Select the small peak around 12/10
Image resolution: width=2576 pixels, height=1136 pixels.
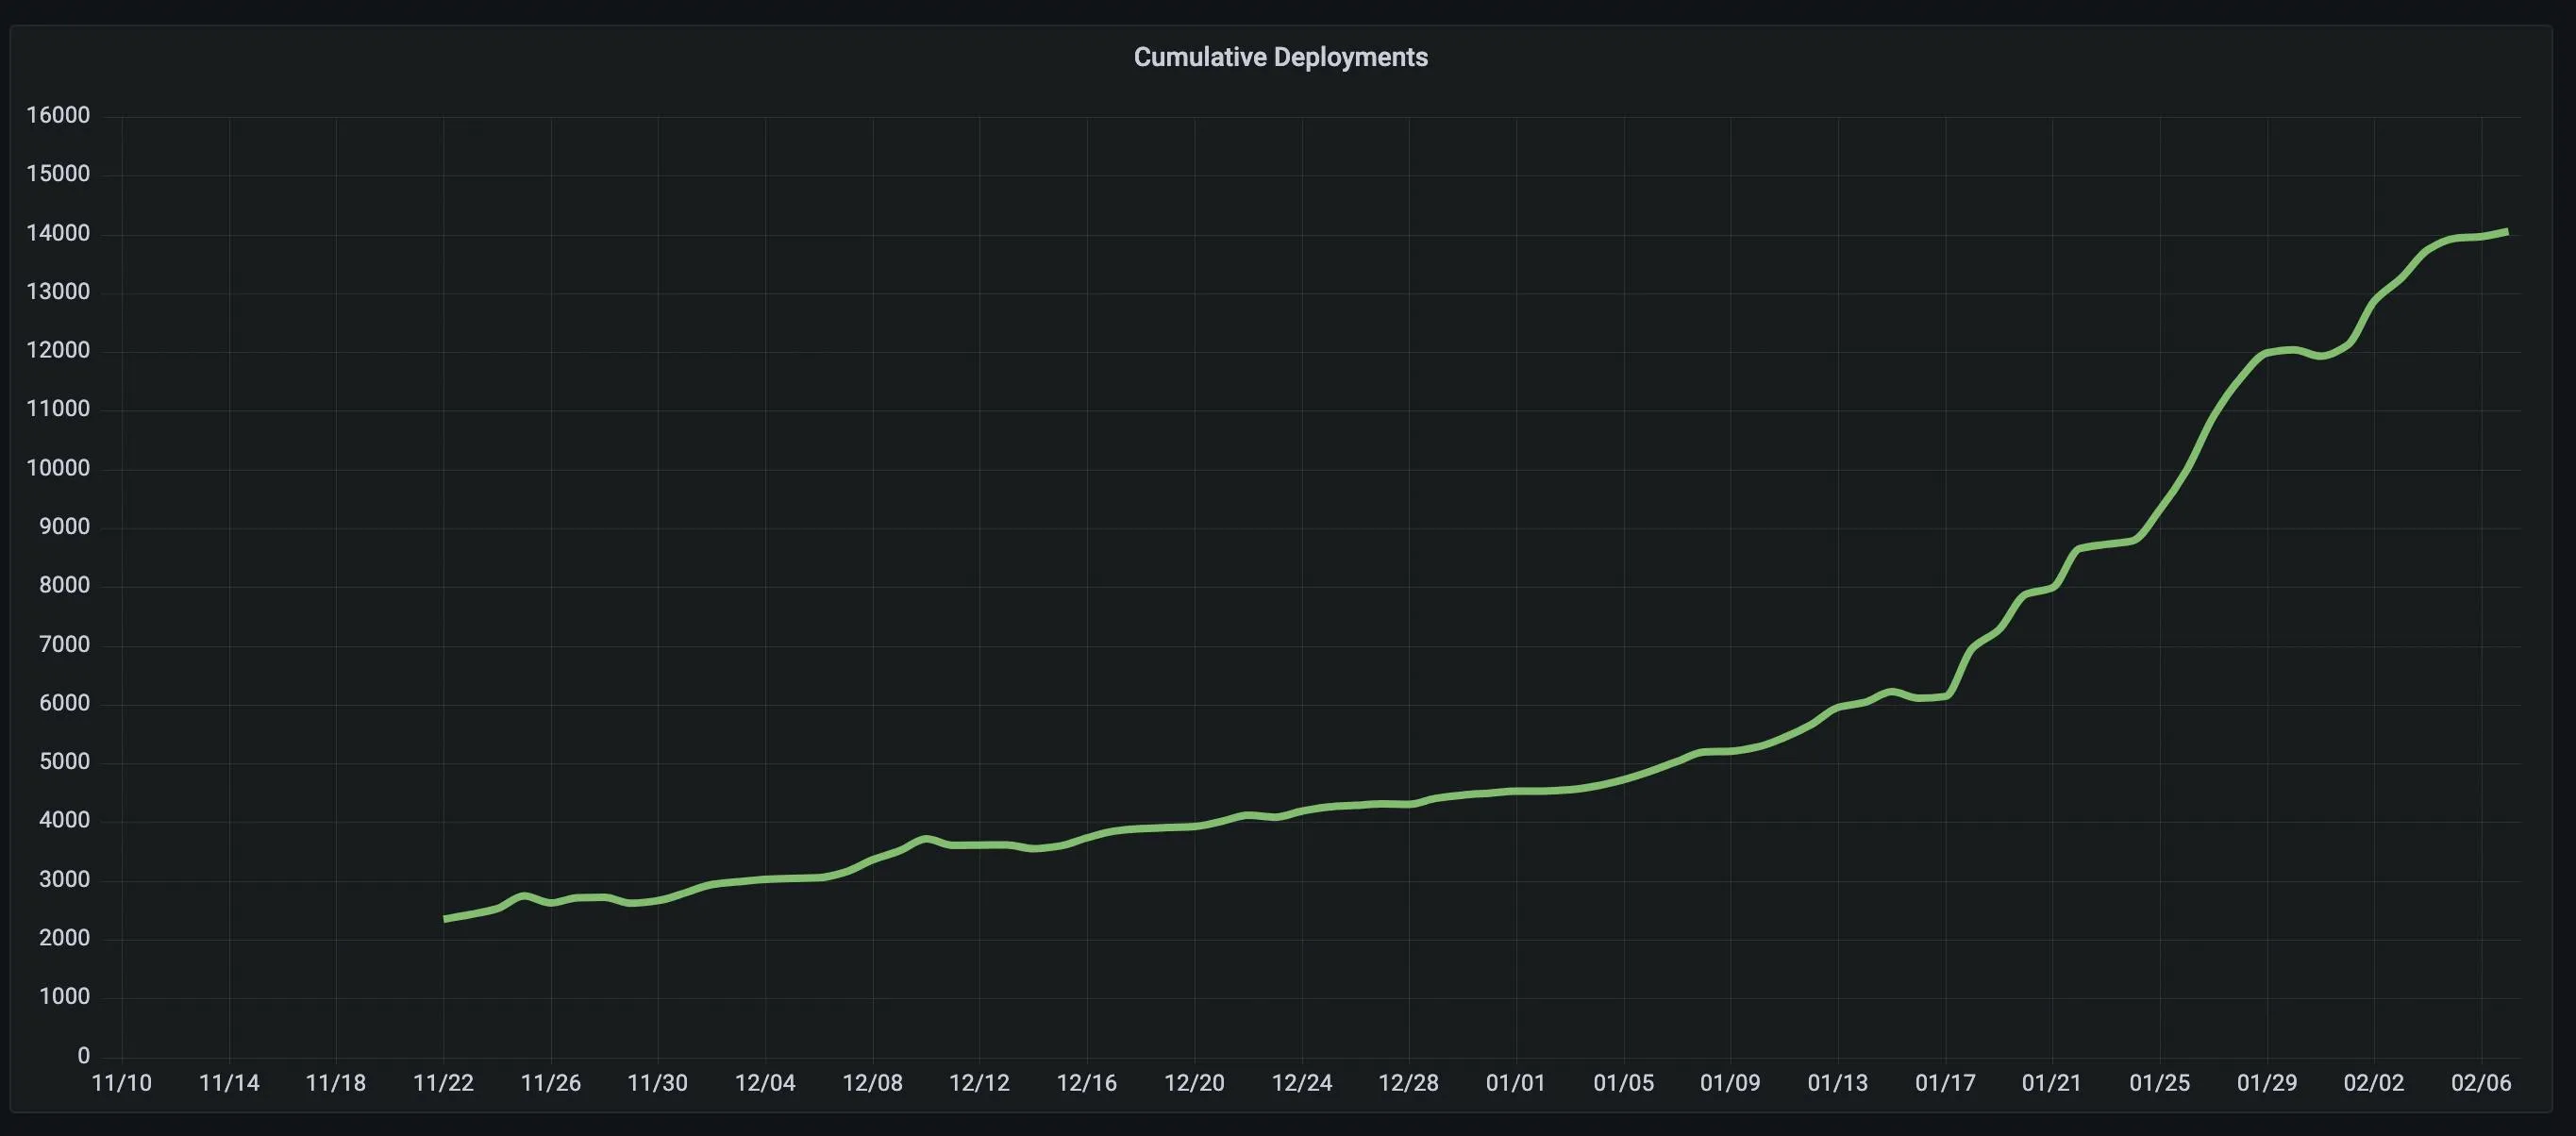point(927,838)
